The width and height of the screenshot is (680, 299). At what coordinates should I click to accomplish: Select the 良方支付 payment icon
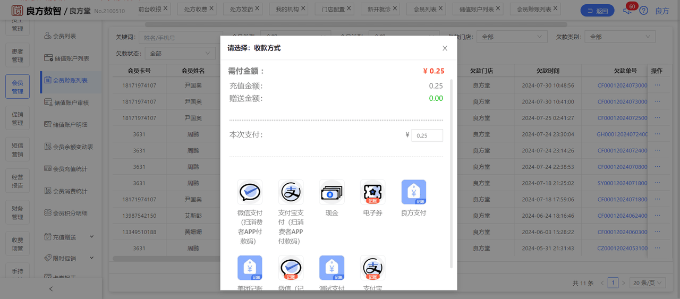413,192
